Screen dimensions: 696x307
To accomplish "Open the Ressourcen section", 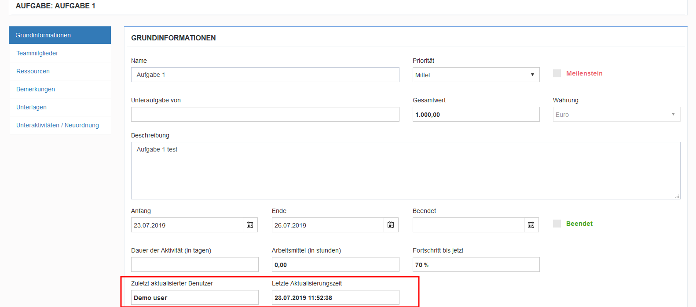I will point(60,71).
